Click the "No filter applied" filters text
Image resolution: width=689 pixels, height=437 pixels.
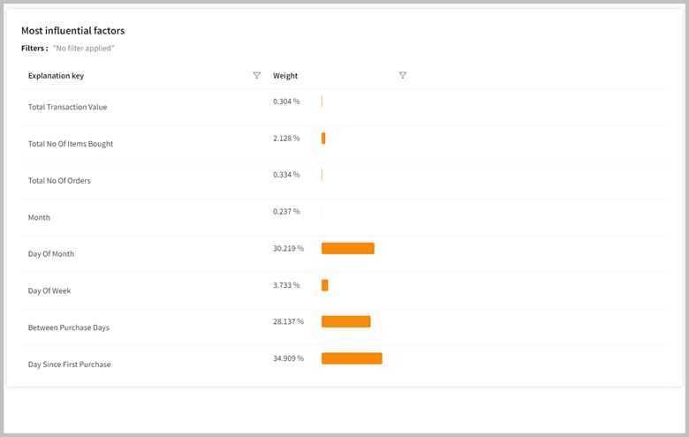click(x=84, y=48)
